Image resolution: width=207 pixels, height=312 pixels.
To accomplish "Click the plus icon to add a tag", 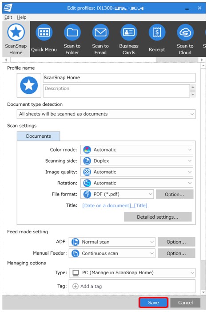I will (76, 286).
